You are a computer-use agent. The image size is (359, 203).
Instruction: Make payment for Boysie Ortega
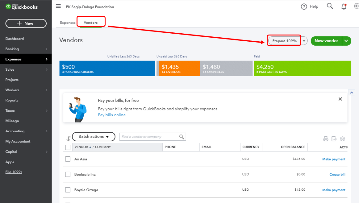(x=334, y=190)
